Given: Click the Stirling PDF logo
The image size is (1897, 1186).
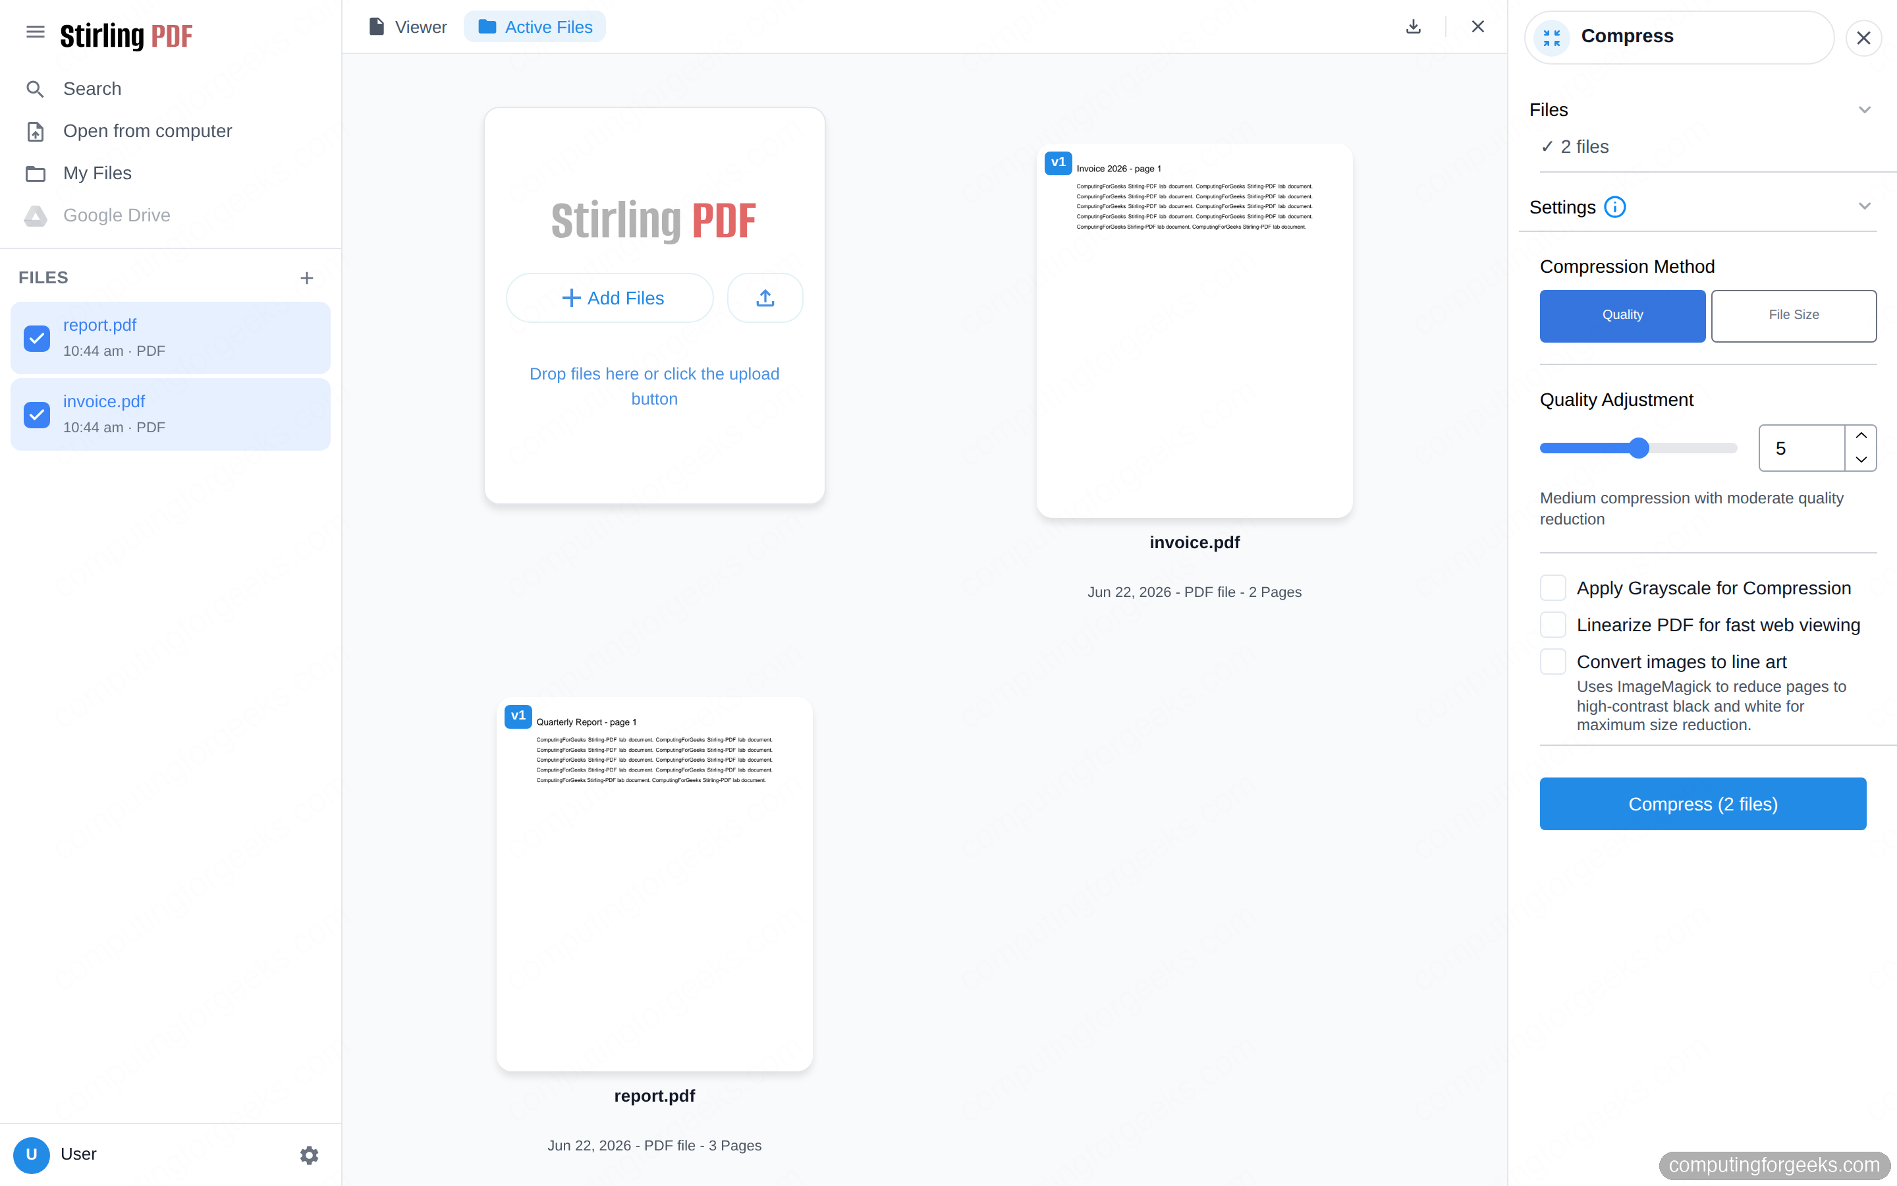Looking at the screenshot, I should [126, 36].
